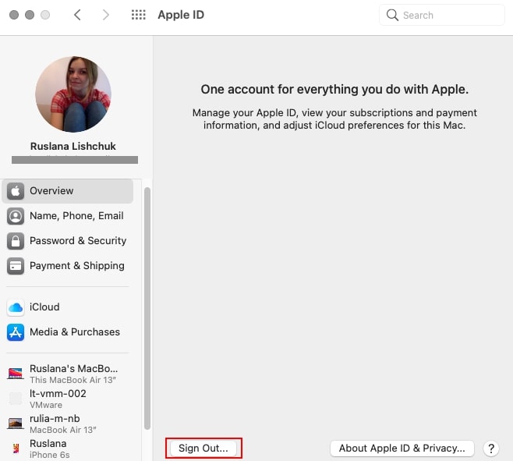Click the Name, Phone, Email person icon

[16, 216]
